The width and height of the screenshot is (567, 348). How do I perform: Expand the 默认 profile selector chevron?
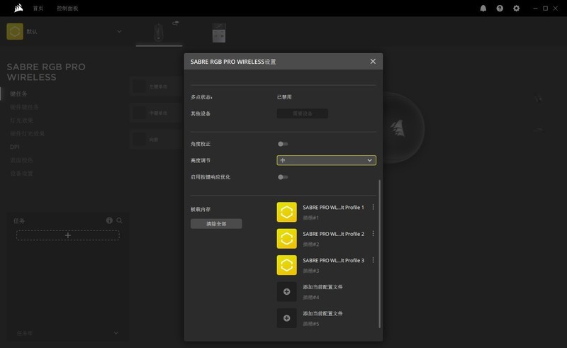click(x=119, y=31)
